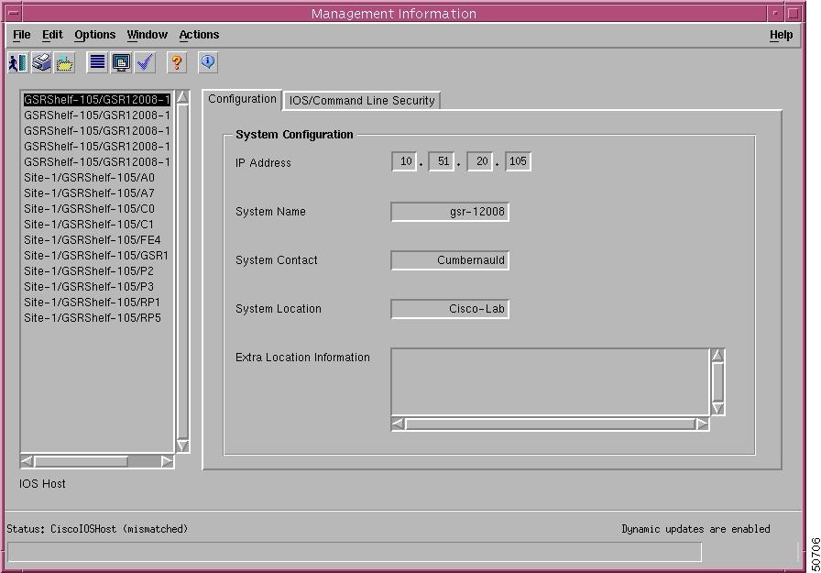
Task: Select Site-1/GSRShelf-105/GSR1 in the list
Action: tap(96, 256)
